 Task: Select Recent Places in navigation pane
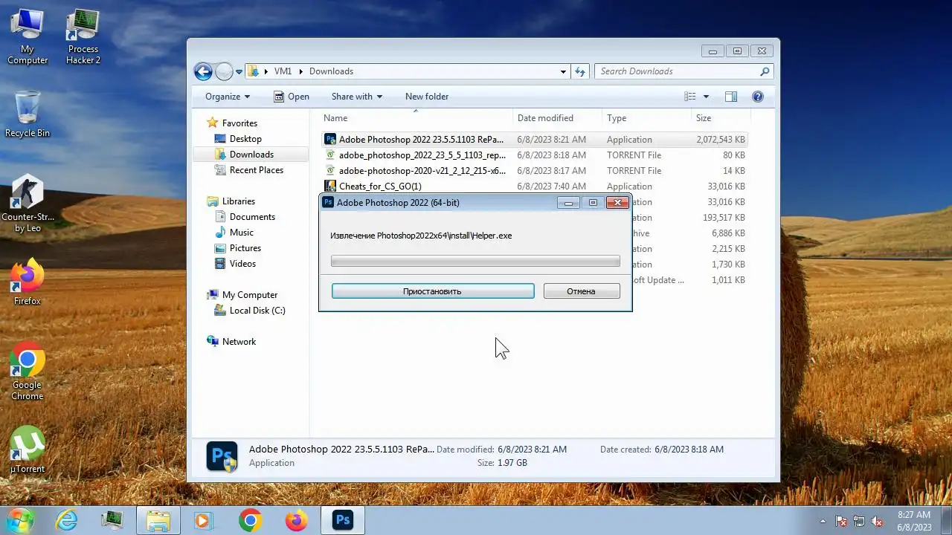pyautogui.click(x=257, y=170)
